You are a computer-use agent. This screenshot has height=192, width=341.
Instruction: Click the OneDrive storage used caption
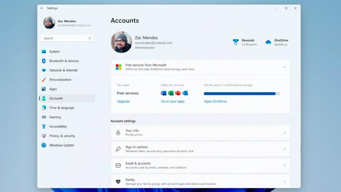228,85
